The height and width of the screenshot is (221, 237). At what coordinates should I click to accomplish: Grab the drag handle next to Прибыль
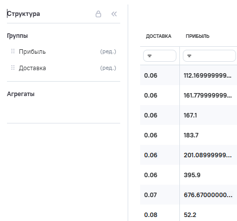(13, 51)
